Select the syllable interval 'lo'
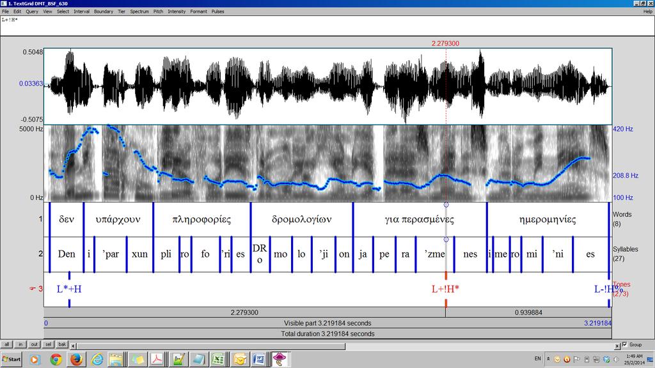 [302, 254]
